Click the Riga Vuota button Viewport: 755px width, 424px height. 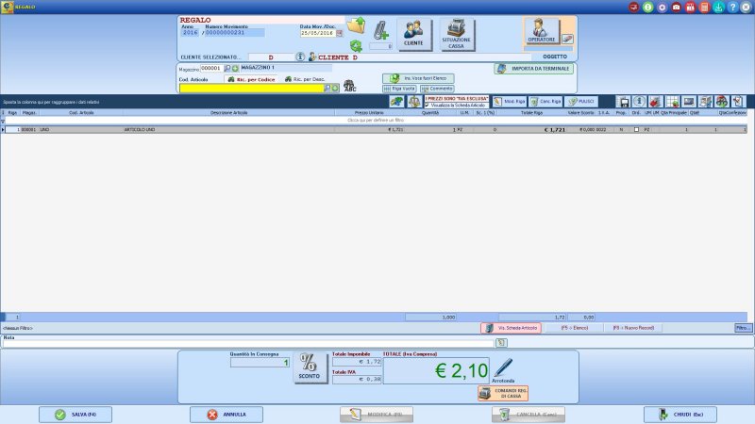click(399, 89)
